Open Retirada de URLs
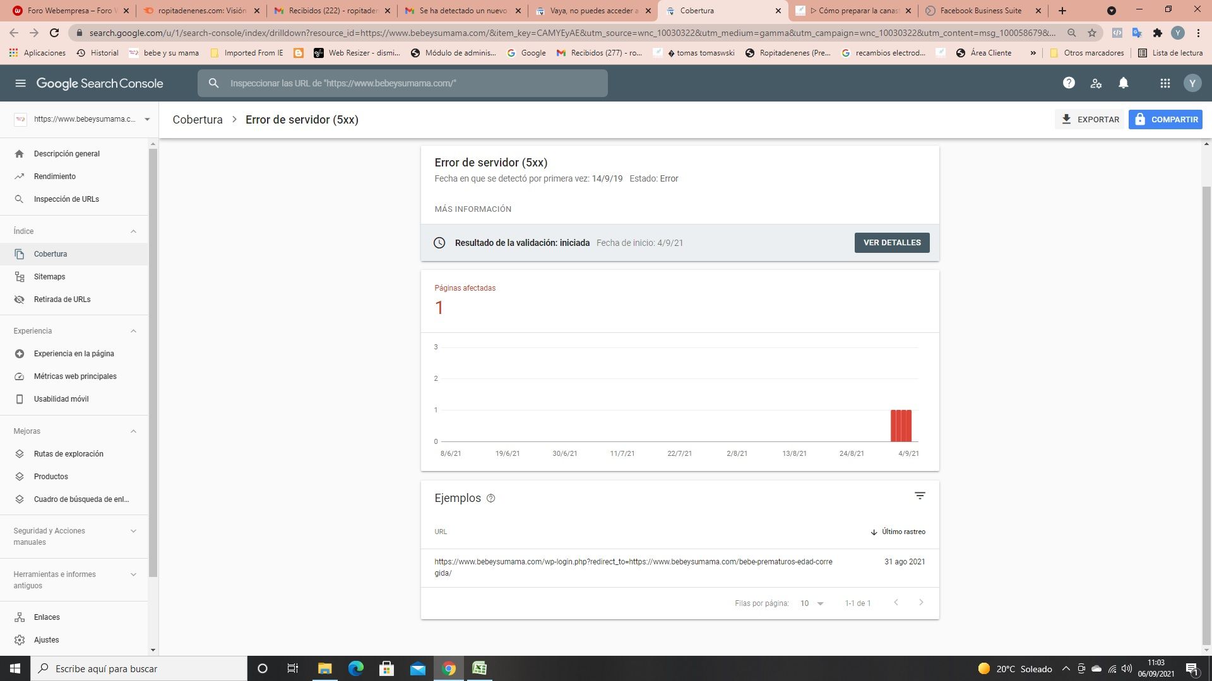Viewport: 1212px width, 681px height. [x=74, y=300]
